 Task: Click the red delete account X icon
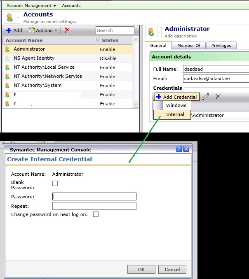(67, 30)
